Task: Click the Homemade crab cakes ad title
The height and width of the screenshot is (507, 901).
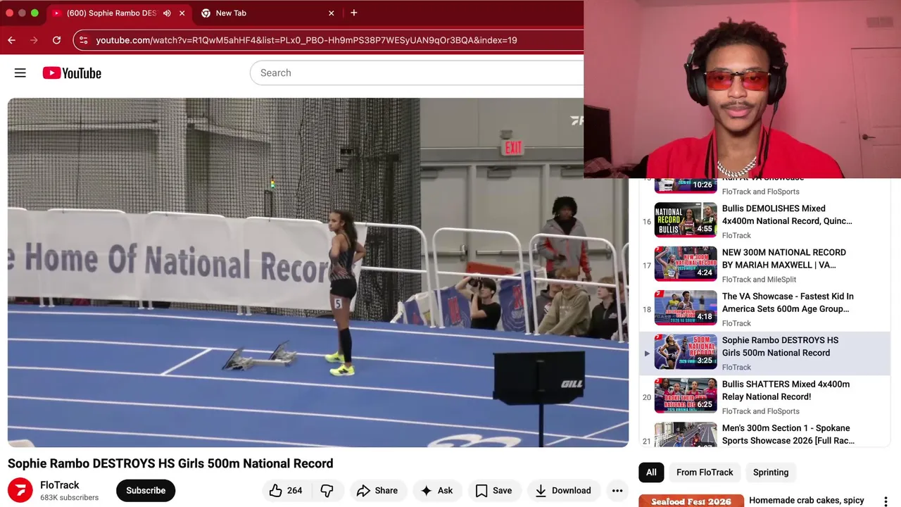Action: click(x=807, y=501)
